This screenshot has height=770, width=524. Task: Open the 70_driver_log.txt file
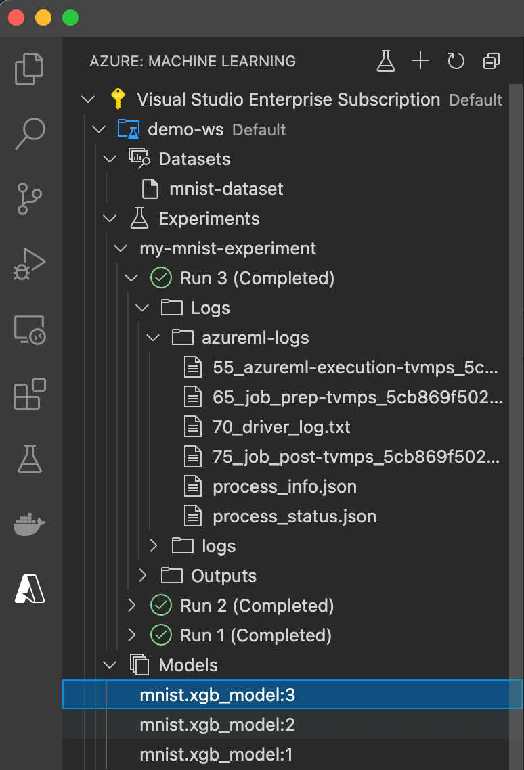281,427
